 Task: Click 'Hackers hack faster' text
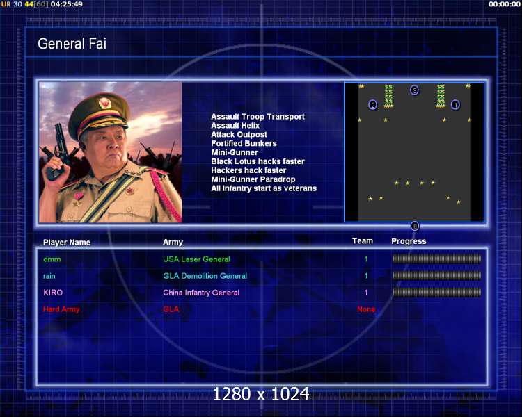[x=248, y=170]
